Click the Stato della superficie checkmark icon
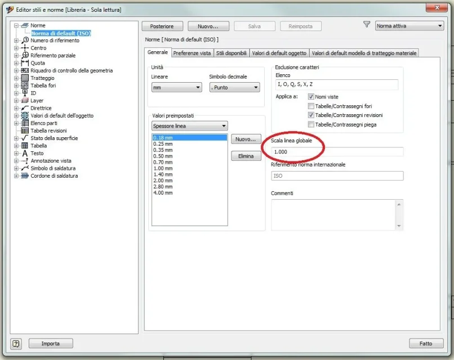Image resolution: width=454 pixels, height=360 pixels. pos(25,138)
